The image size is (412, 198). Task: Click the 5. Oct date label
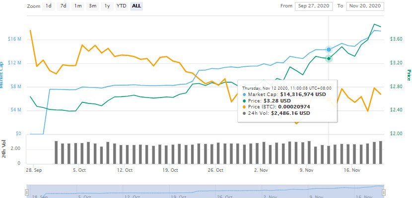coord(79,170)
